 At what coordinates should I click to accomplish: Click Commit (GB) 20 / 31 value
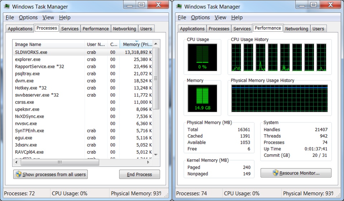pos(320,155)
